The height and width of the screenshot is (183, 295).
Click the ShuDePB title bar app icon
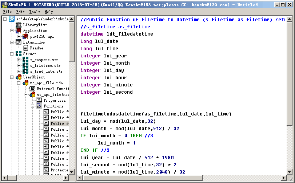4,5
